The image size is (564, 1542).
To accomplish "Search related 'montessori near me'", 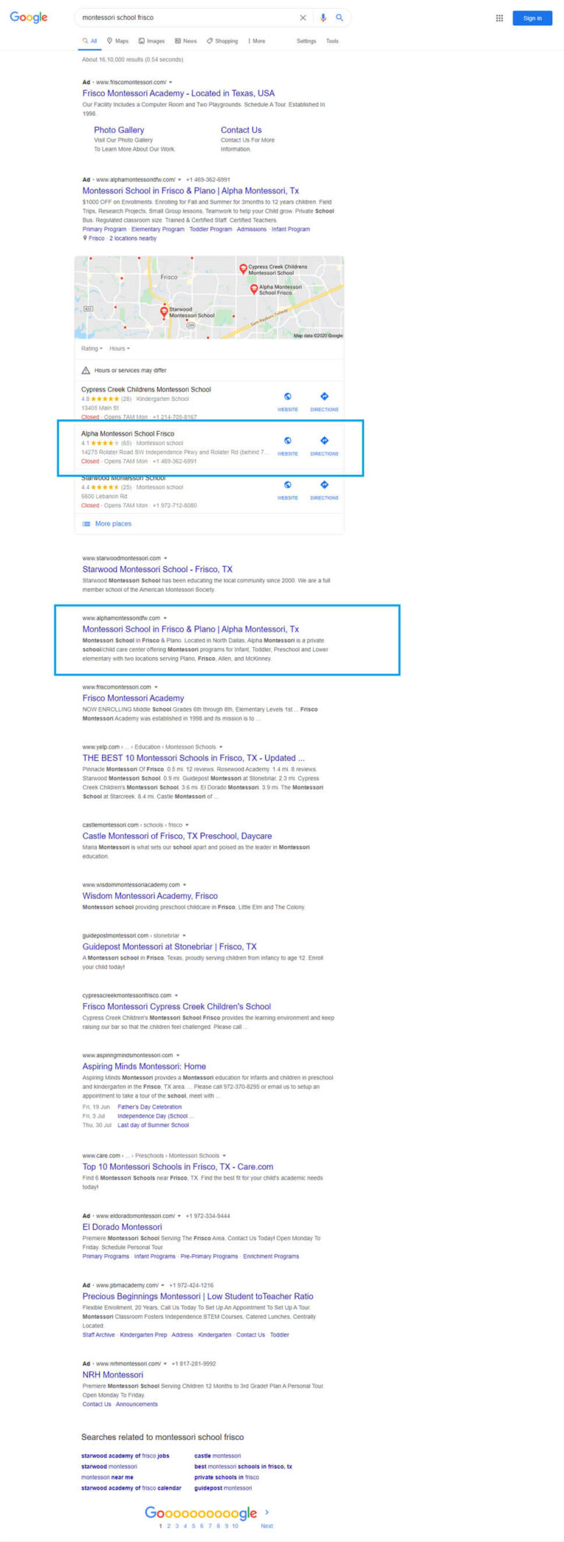I will point(107,1477).
